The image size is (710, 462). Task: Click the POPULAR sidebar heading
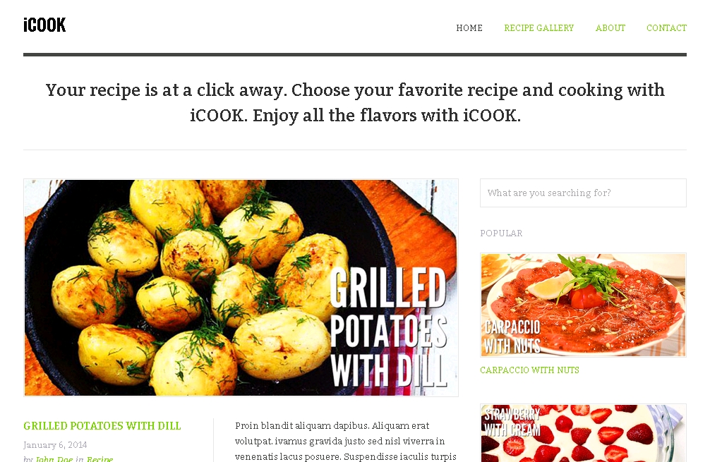click(x=501, y=233)
